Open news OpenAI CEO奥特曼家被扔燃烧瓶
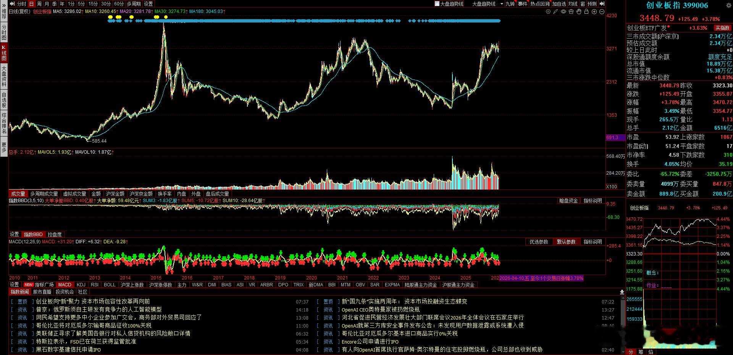 [381, 310]
